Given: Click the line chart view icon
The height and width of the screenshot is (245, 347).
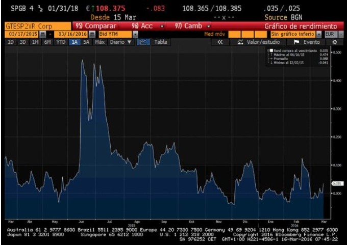Looking at the screenshot, I should [143, 42].
